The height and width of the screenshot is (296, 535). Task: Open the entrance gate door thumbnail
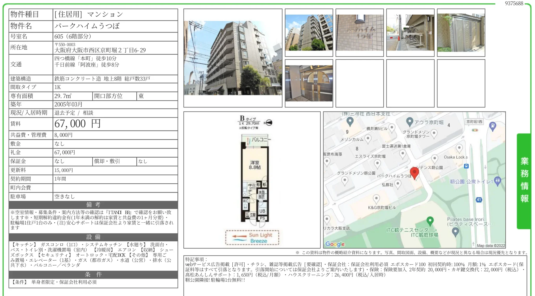[461, 33]
